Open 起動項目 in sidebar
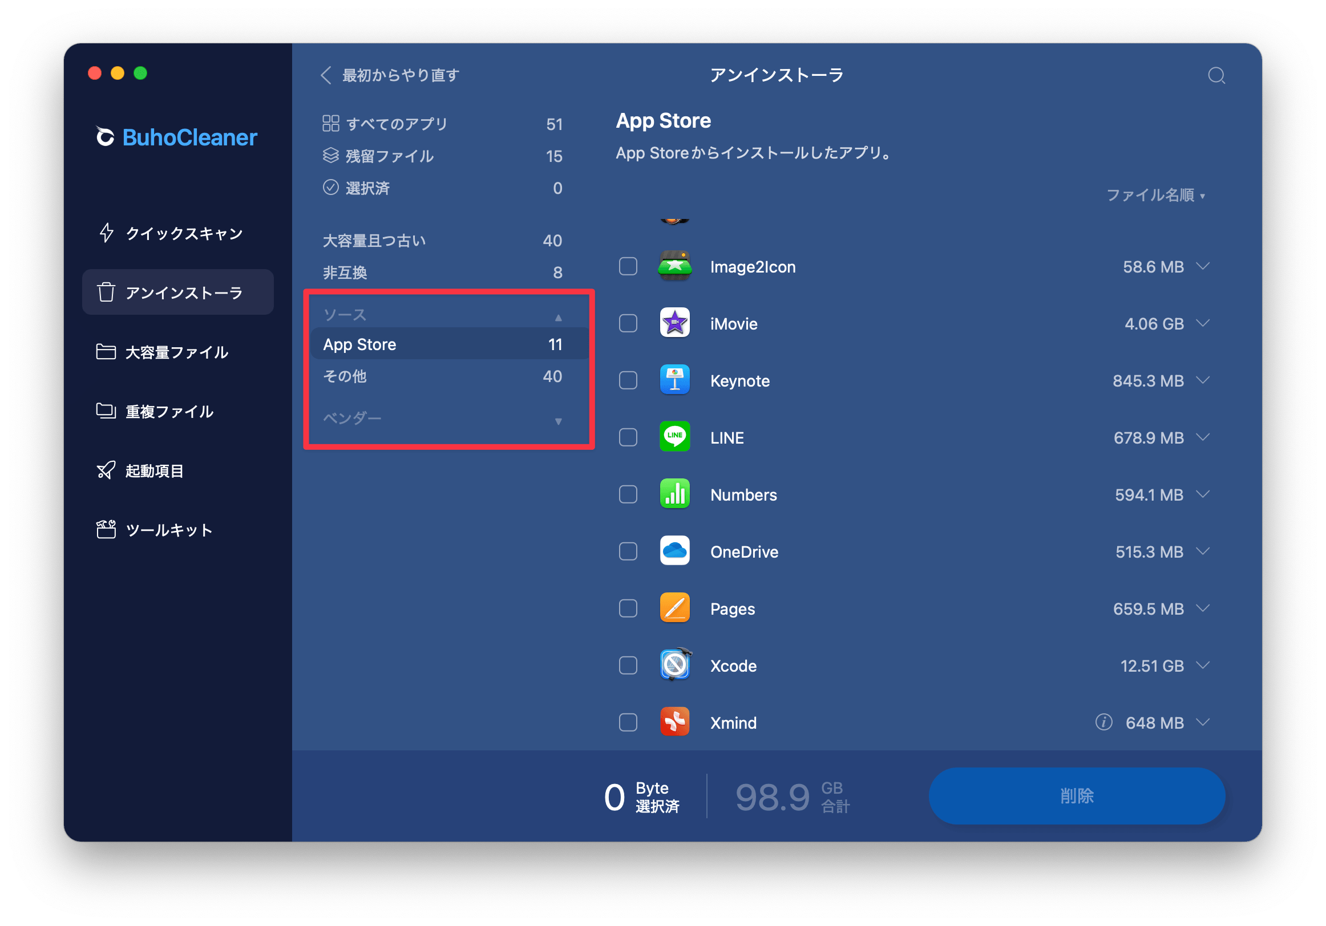The width and height of the screenshot is (1326, 926). (x=178, y=470)
